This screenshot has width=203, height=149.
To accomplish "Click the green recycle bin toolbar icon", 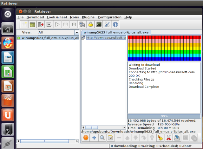I will (32, 24).
